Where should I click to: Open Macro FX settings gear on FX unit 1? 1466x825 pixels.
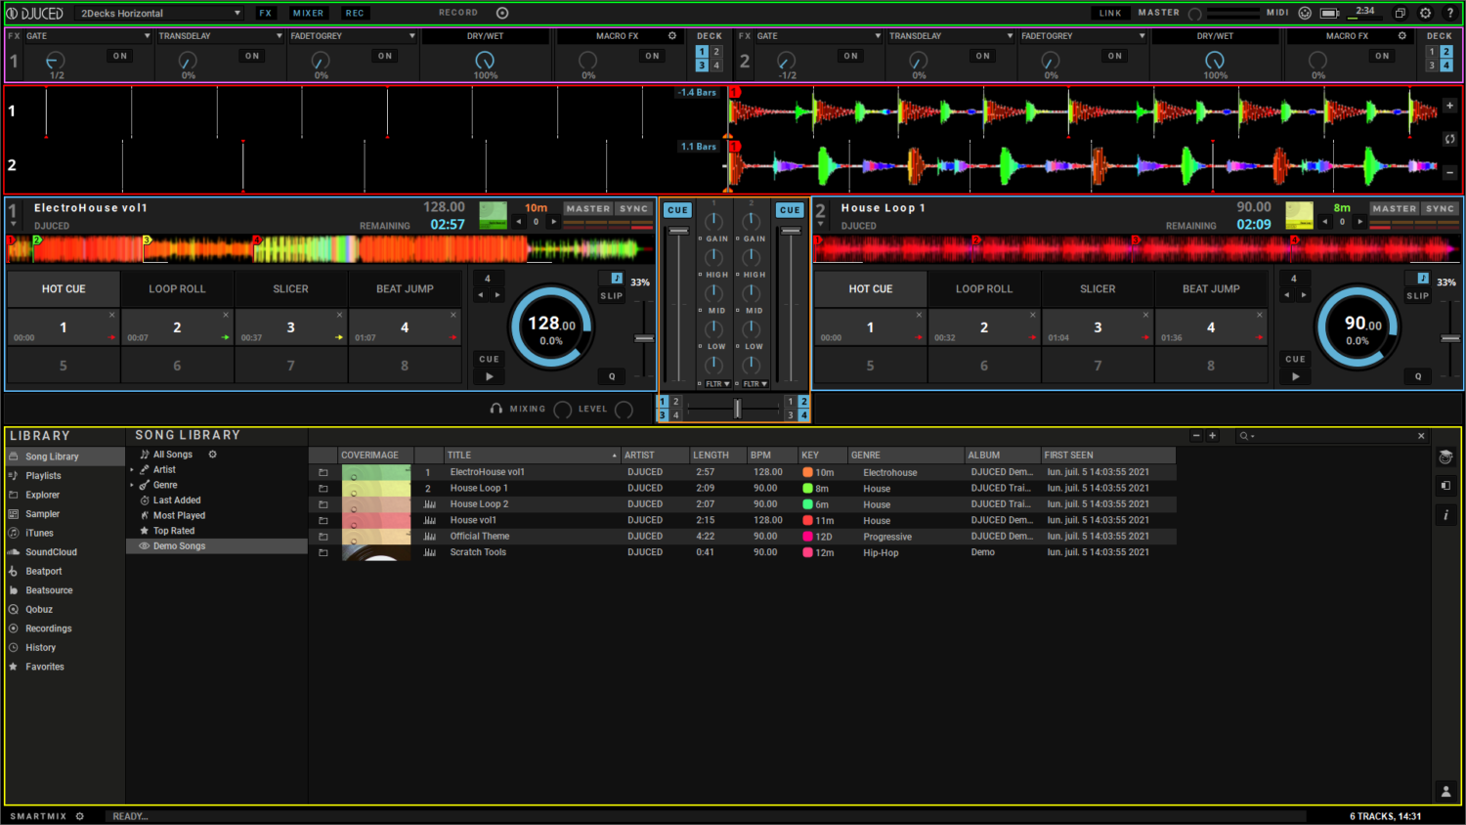(x=672, y=36)
